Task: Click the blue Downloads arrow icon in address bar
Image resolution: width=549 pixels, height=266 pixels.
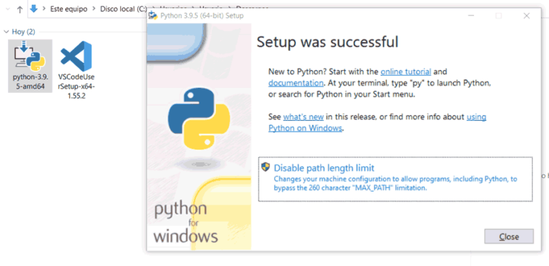Action: 34,9
